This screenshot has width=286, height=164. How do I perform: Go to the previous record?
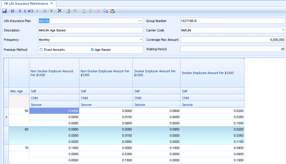point(20,11)
